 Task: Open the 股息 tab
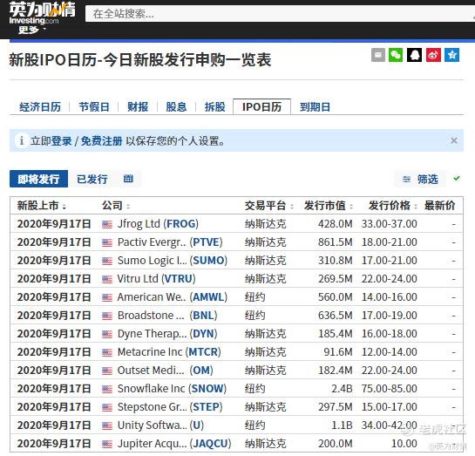click(176, 107)
